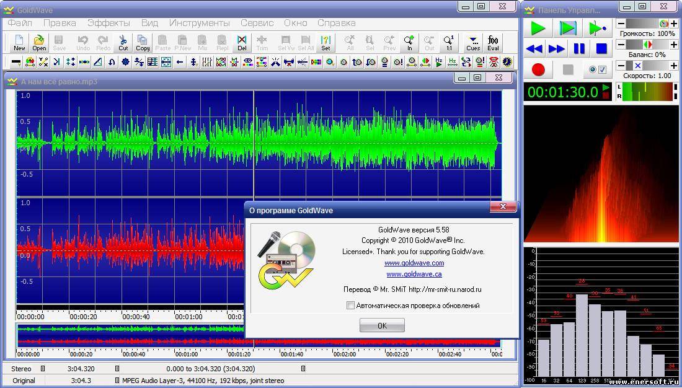Open the Окно menu
The width and height of the screenshot is (682, 388).
[296, 23]
